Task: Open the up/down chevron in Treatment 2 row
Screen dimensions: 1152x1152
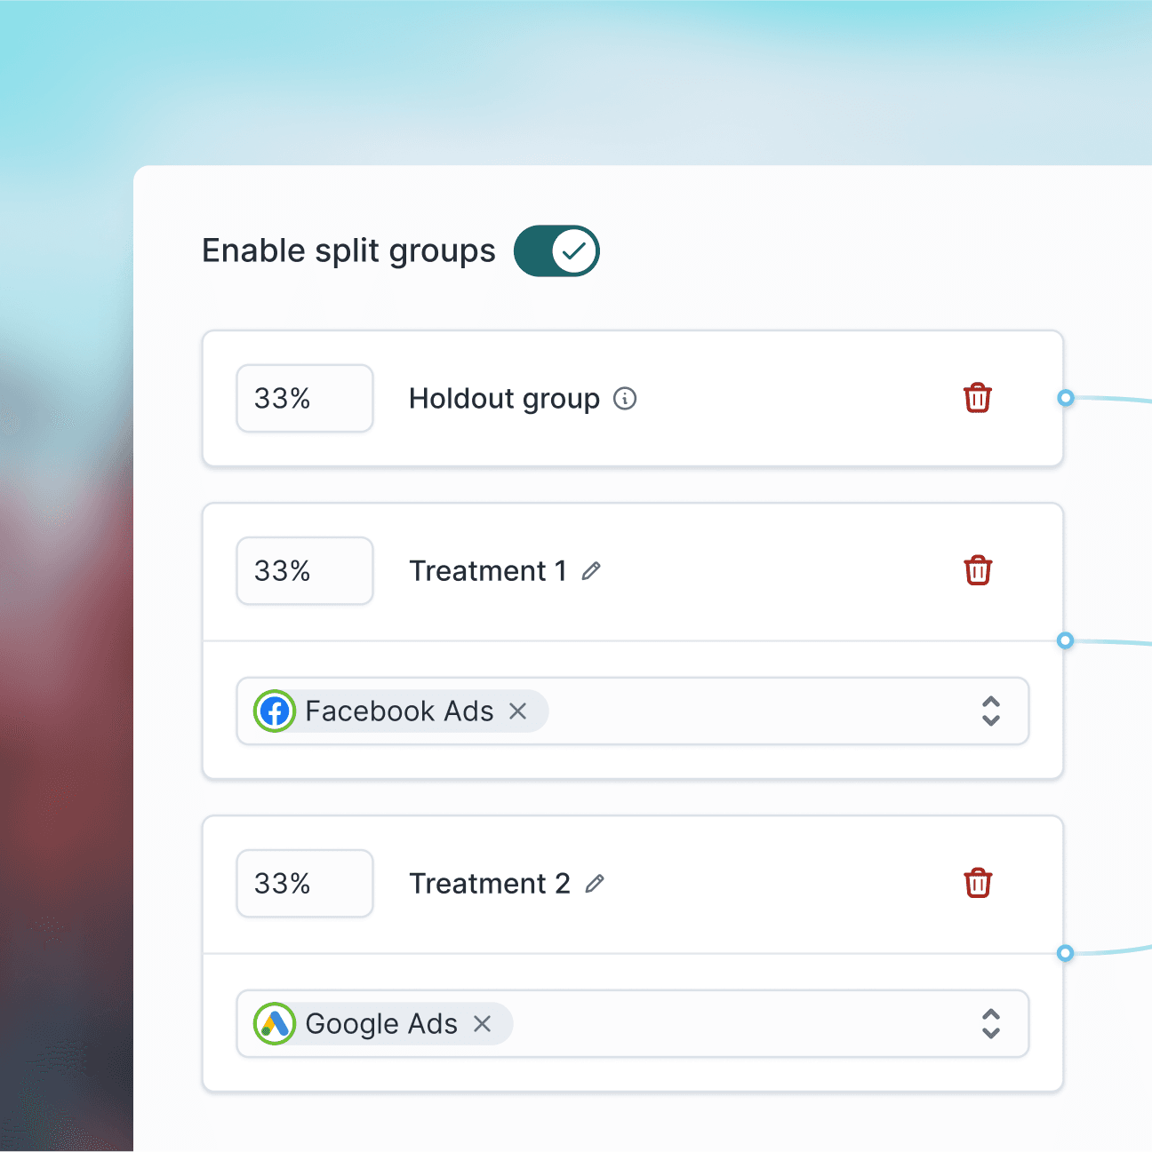Action: click(x=990, y=1023)
